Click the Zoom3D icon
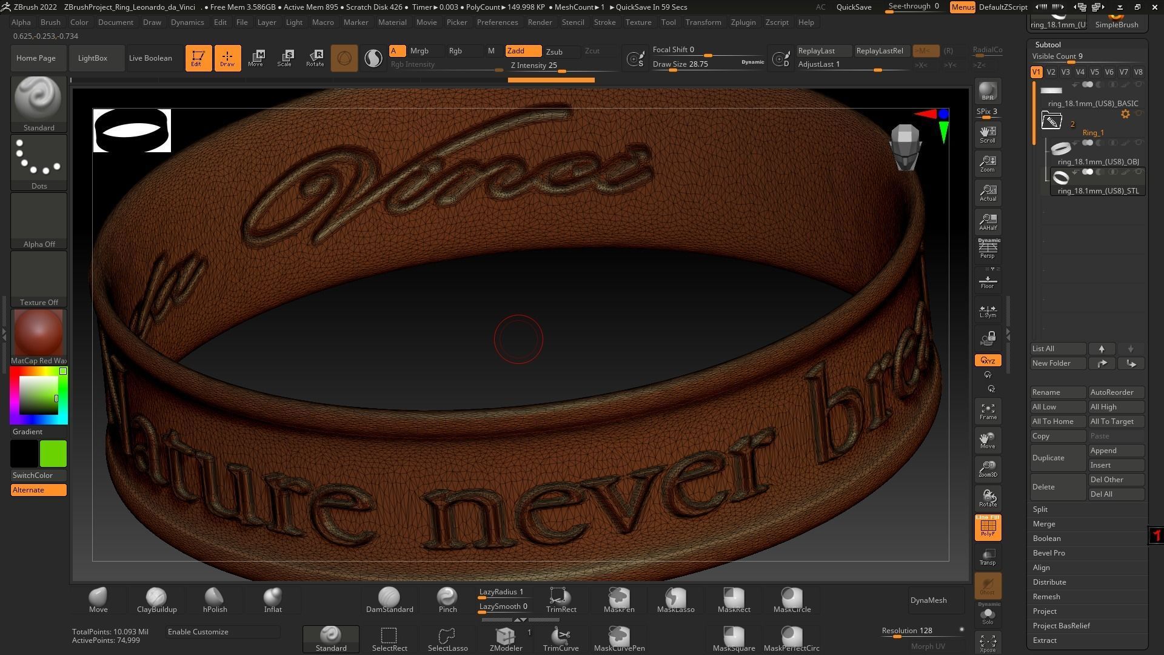 [x=988, y=469]
